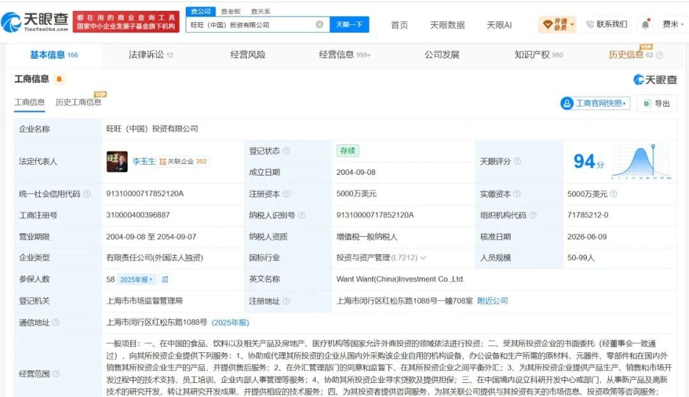
Task: Click the red 国家中小企业发展子基金 banner
Action: tap(126, 22)
